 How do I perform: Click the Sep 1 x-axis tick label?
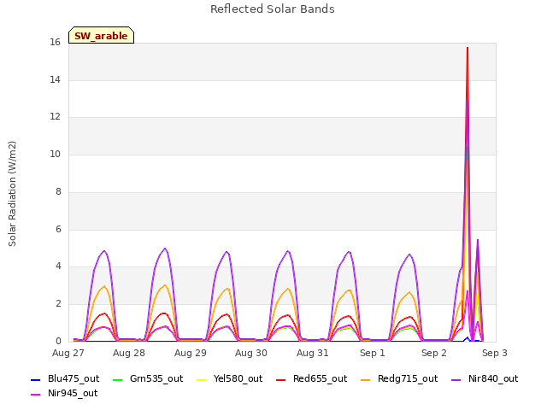click(x=373, y=353)
